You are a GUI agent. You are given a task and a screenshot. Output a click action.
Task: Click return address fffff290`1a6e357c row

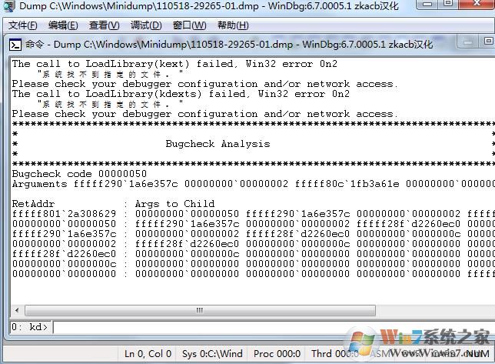[64, 234]
